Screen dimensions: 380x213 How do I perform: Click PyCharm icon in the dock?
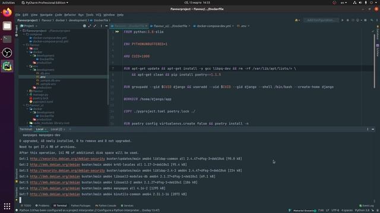[x=7, y=66]
